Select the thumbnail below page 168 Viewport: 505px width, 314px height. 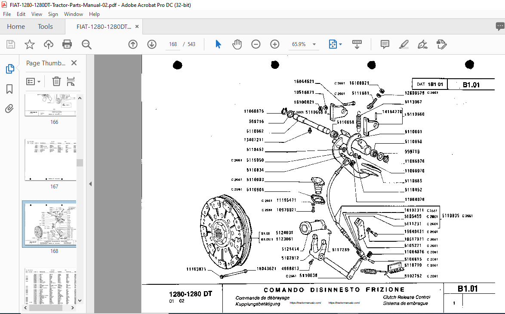[51, 286]
